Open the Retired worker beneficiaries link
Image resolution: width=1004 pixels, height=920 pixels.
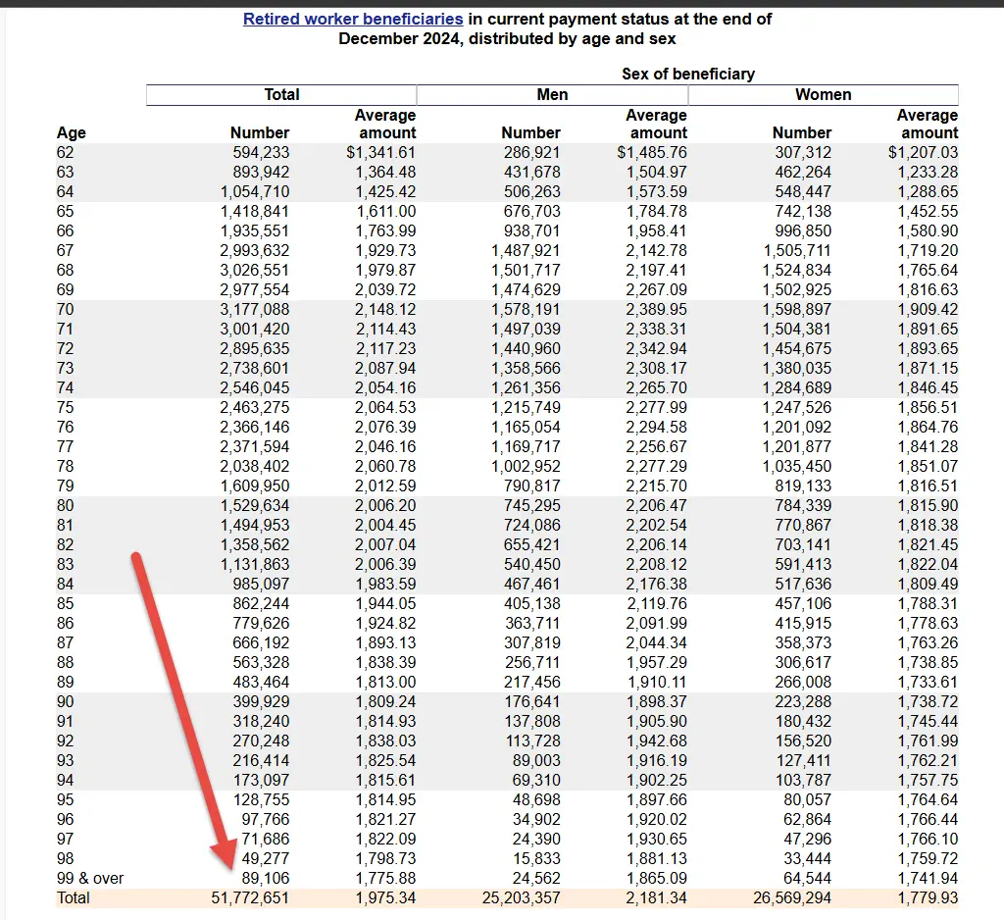tap(353, 19)
